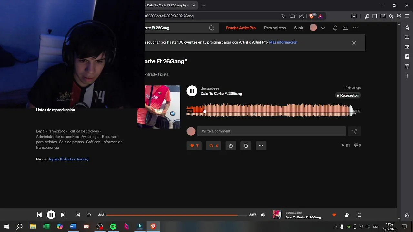Toggle like on the track showing 7
413x232 pixels.
click(x=194, y=146)
